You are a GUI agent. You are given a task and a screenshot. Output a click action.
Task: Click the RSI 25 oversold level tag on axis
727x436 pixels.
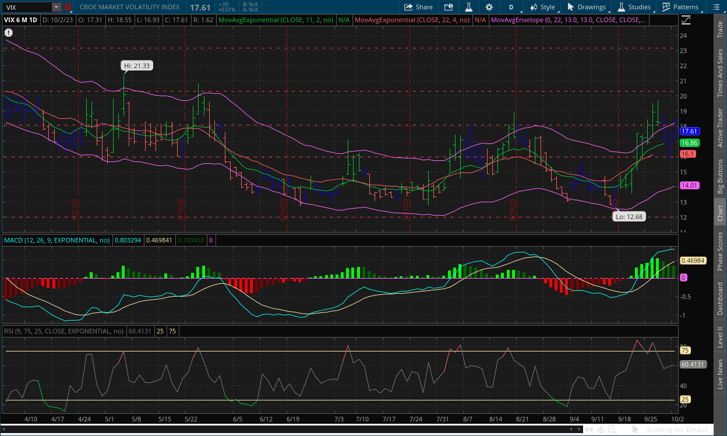[685, 399]
